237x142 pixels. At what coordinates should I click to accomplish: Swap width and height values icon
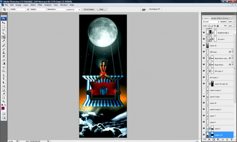coord(28,9)
